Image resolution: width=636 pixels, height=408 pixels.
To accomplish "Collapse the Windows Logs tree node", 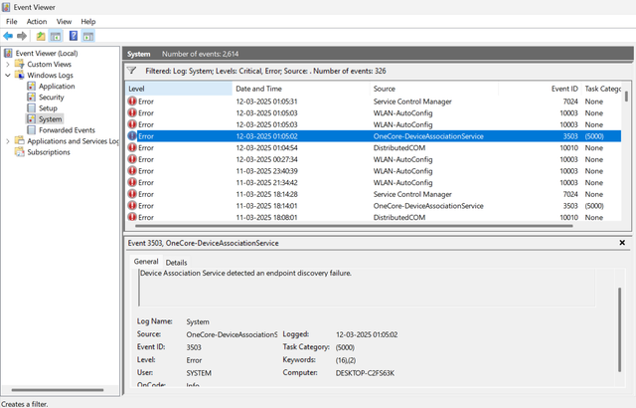I will tap(7, 75).
